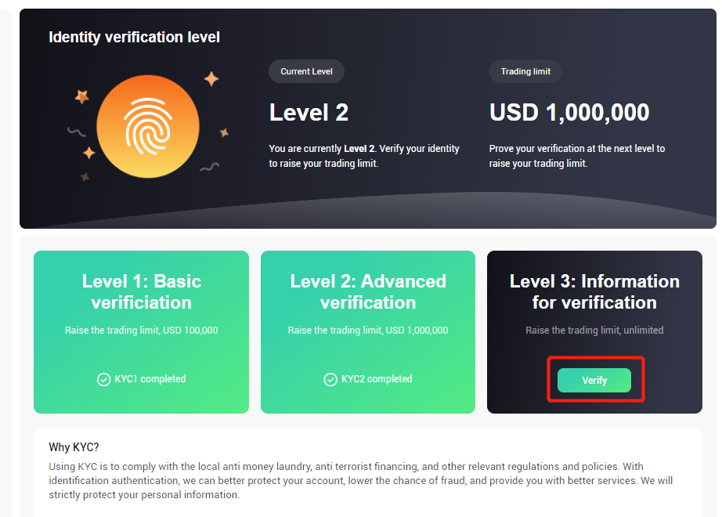Click the orange star left of the fingerprint

82,97
